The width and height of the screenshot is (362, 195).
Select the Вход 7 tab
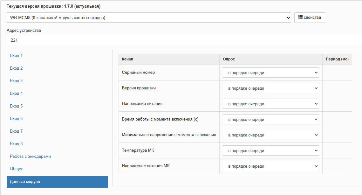[16, 131]
